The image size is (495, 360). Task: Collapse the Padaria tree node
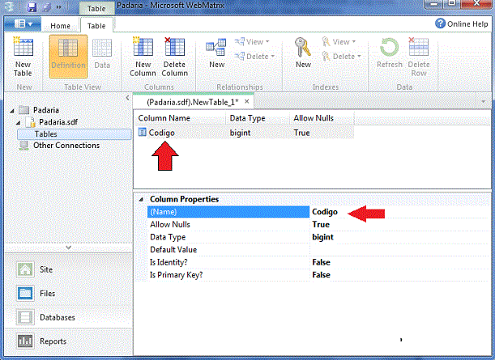coord(11,110)
